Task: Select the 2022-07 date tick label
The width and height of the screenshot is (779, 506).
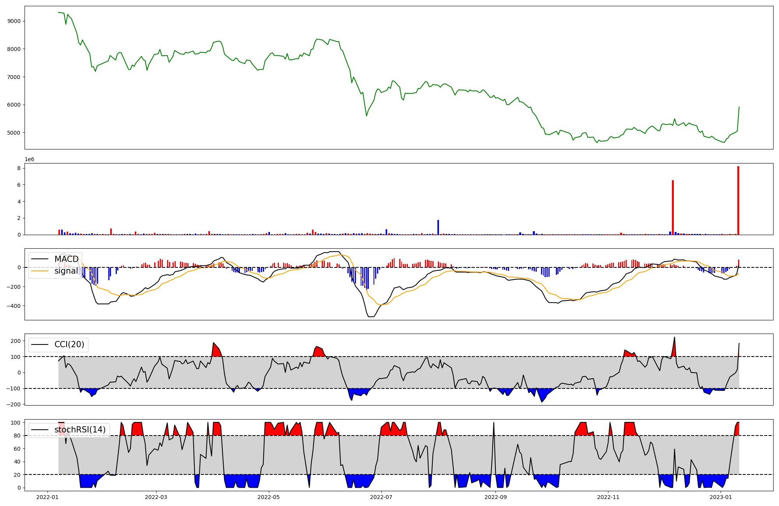Action: coord(381,497)
